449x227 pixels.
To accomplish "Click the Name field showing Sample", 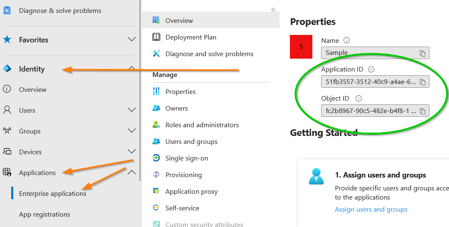I will (x=375, y=53).
